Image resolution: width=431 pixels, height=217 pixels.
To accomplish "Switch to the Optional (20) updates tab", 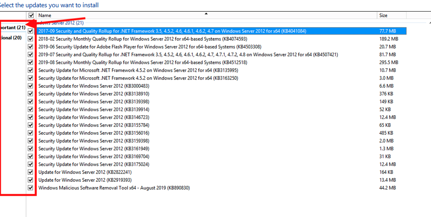I will pos(11,38).
